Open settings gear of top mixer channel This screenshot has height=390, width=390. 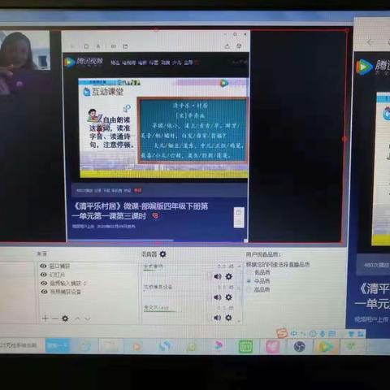[x=229, y=276]
